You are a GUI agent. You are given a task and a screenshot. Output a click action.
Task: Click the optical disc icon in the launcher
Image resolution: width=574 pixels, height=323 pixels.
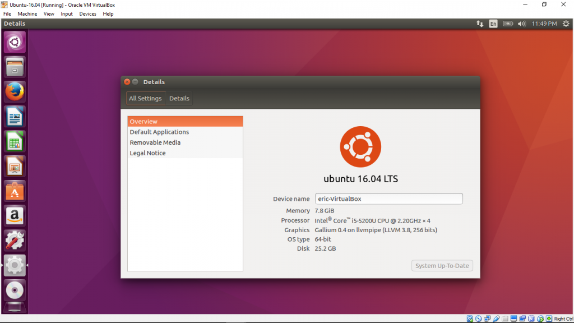(15, 290)
